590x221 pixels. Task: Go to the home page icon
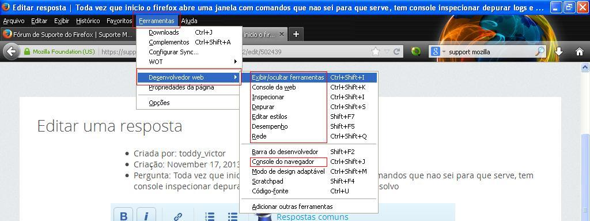pos(580,52)
